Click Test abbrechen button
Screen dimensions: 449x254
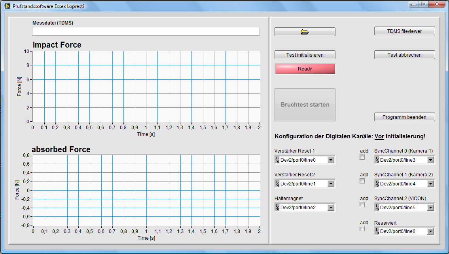pyautogui.click(x=404, y=55)
